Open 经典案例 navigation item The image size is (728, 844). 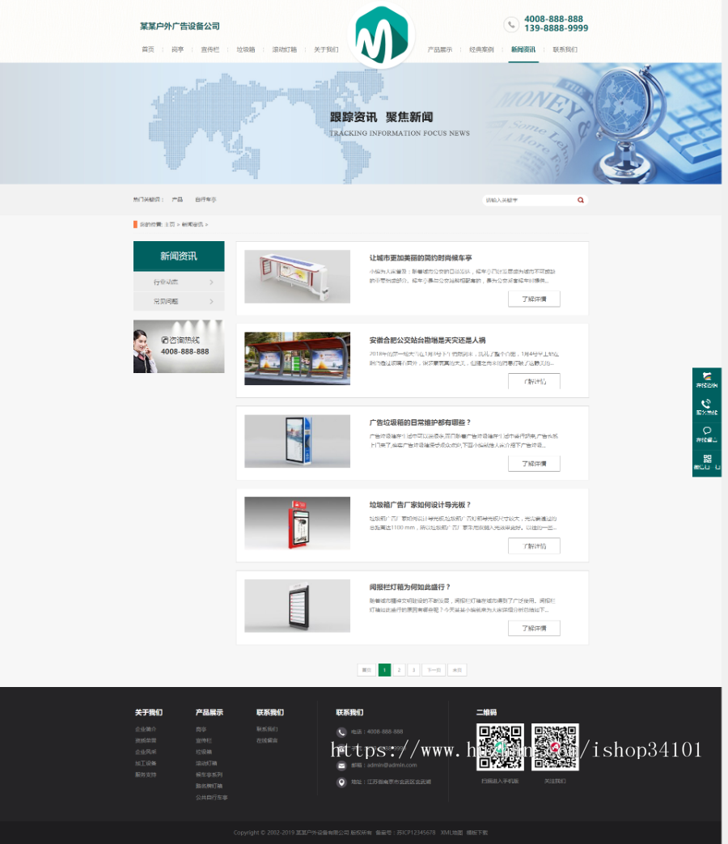(481, 49)
